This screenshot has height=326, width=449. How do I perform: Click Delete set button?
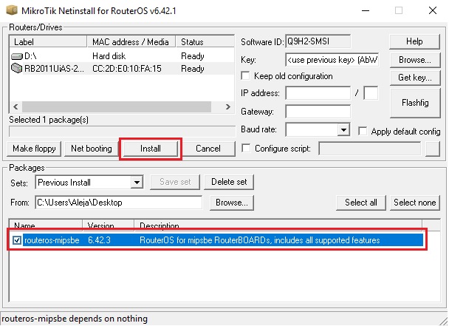pos(229,182)
